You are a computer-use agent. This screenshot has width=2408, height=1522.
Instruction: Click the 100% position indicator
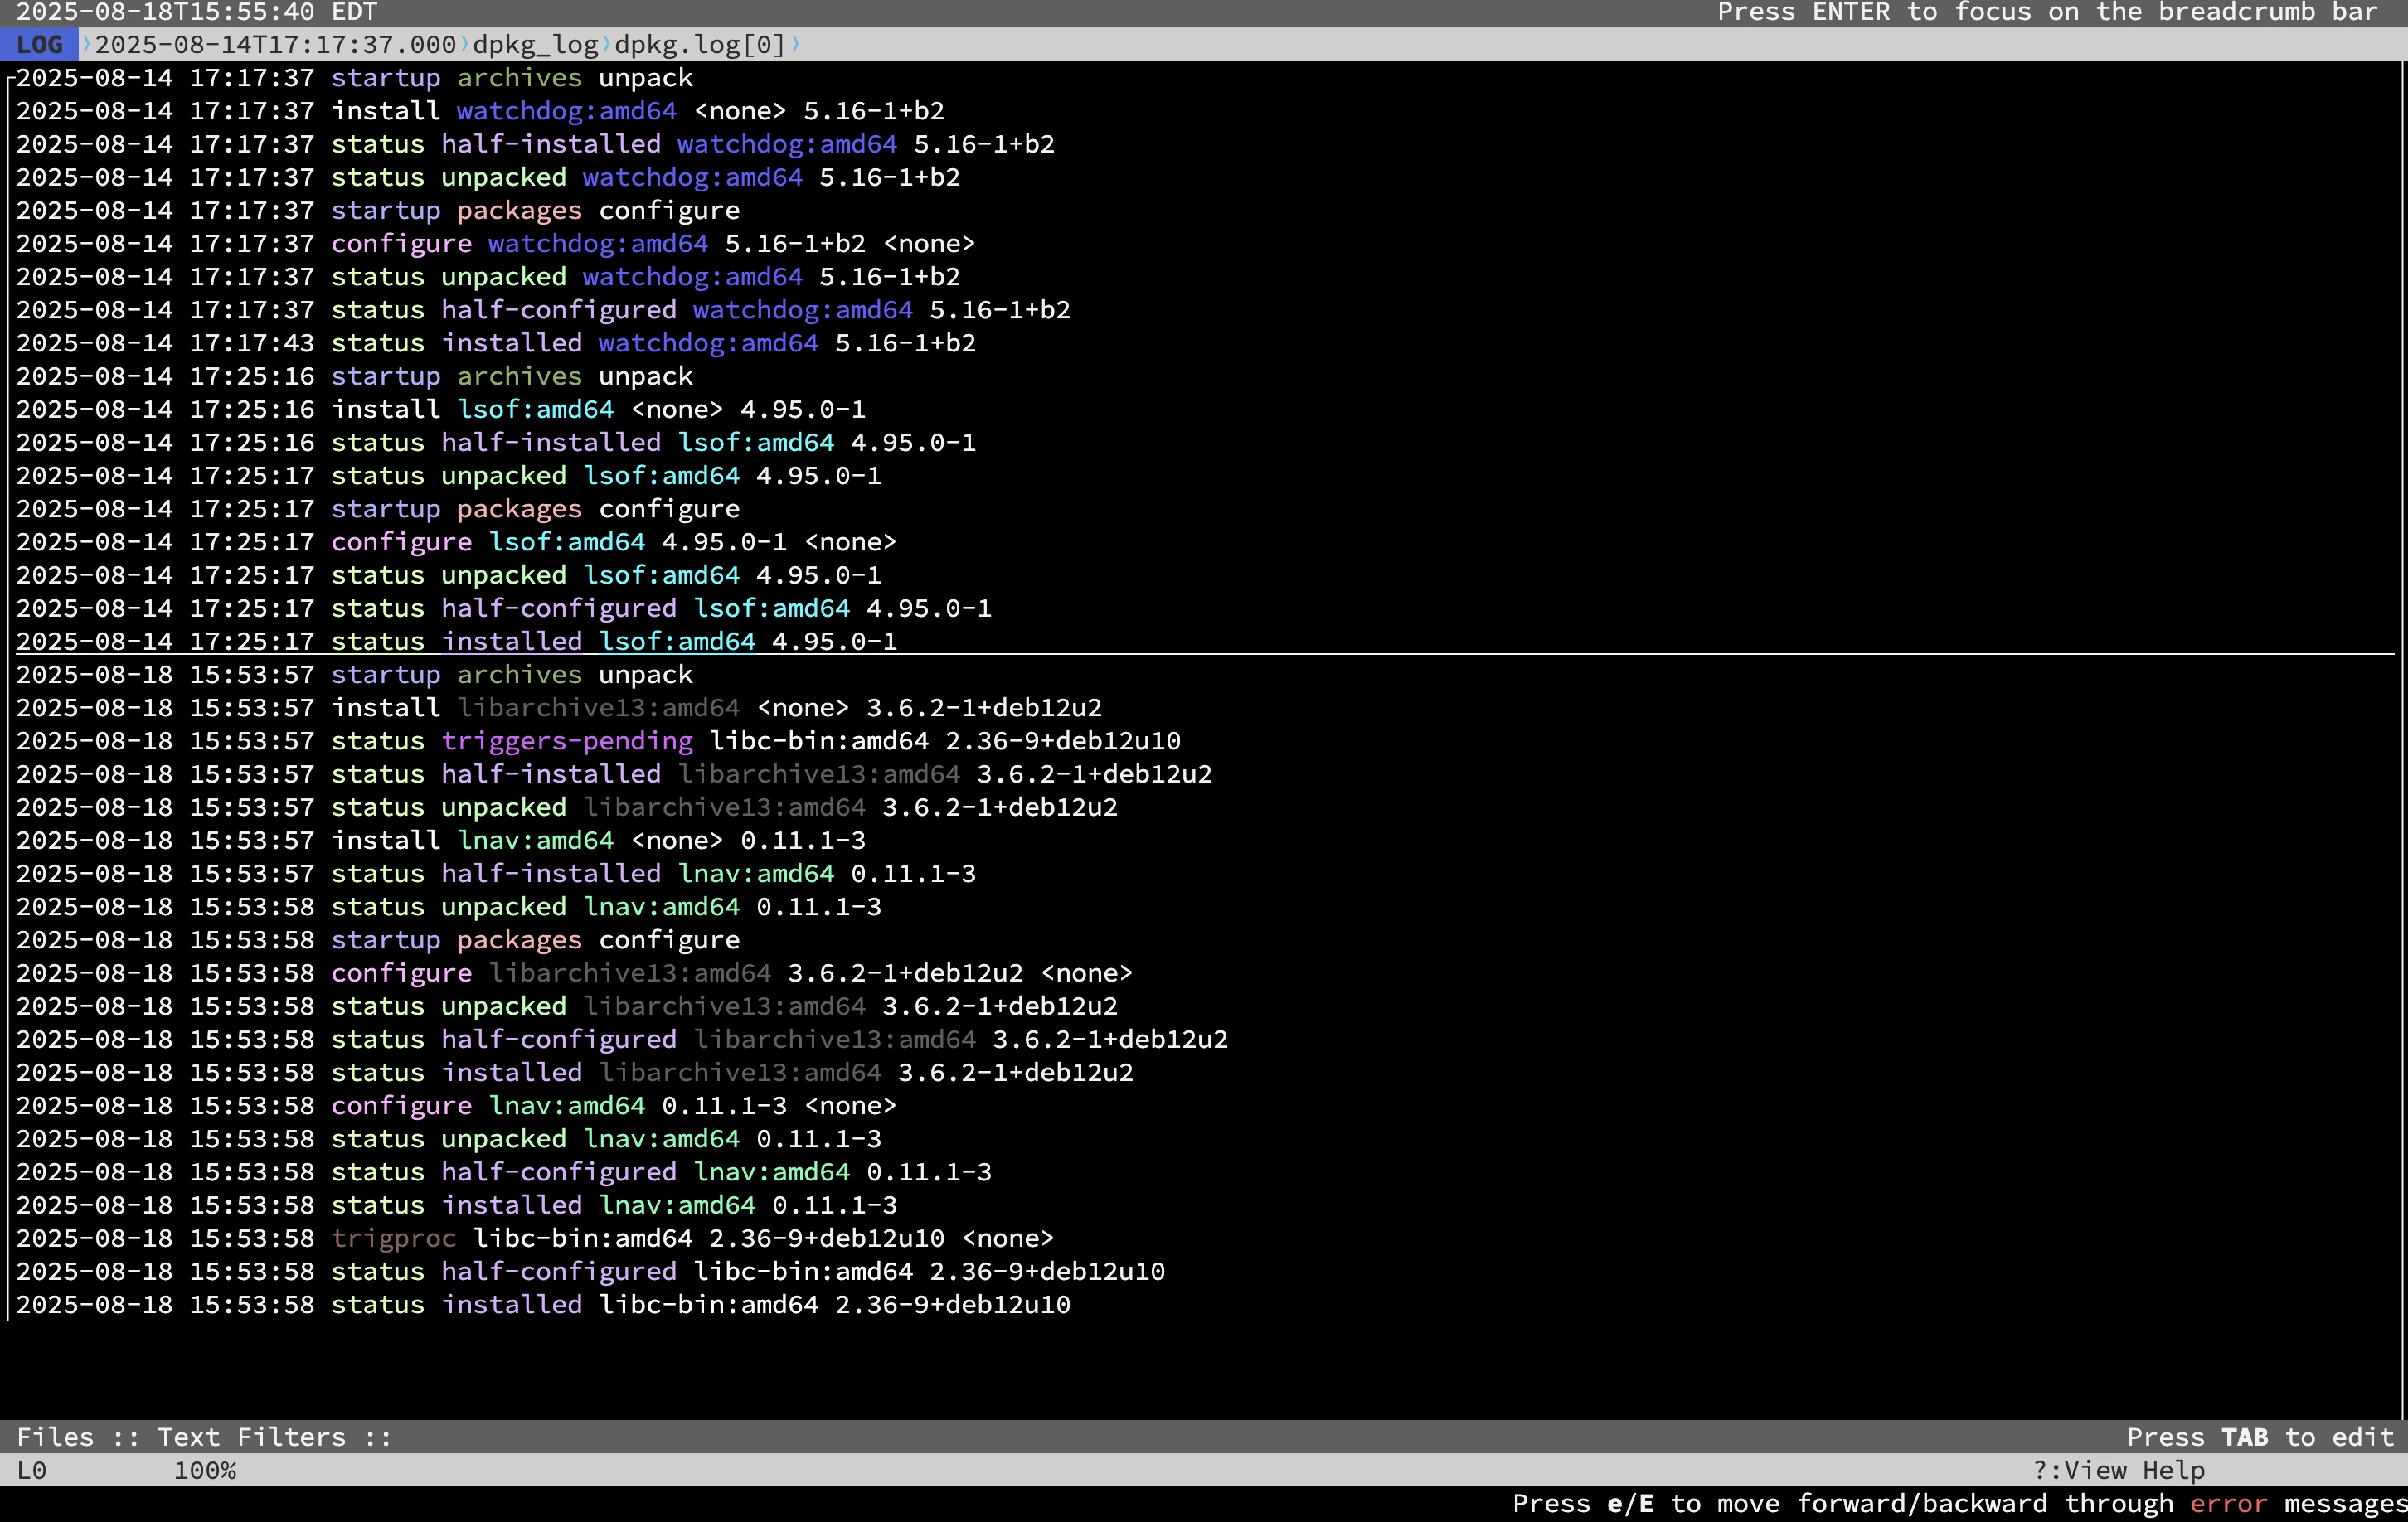click(205, 1470)
